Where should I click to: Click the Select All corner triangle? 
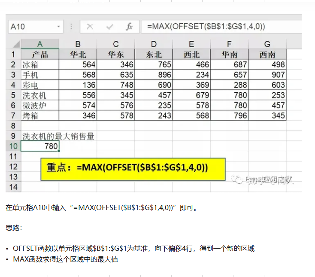click(x=15, y=44)
